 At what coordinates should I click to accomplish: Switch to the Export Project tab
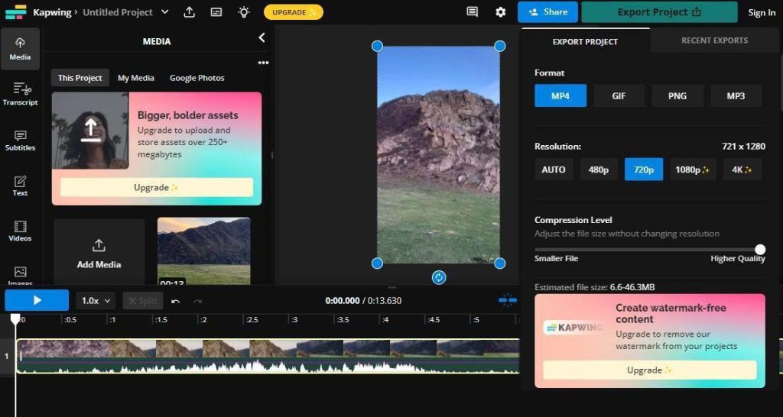(585, 41)
